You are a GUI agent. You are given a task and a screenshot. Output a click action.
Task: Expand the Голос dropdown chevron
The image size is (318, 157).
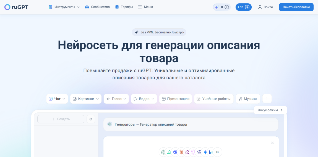click(x=125, y=99)
